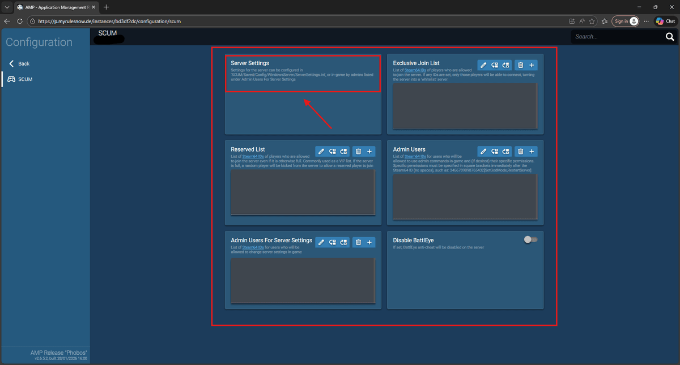
Task: Select SCUM in the configuration sidebar
Action: (25, 79)
